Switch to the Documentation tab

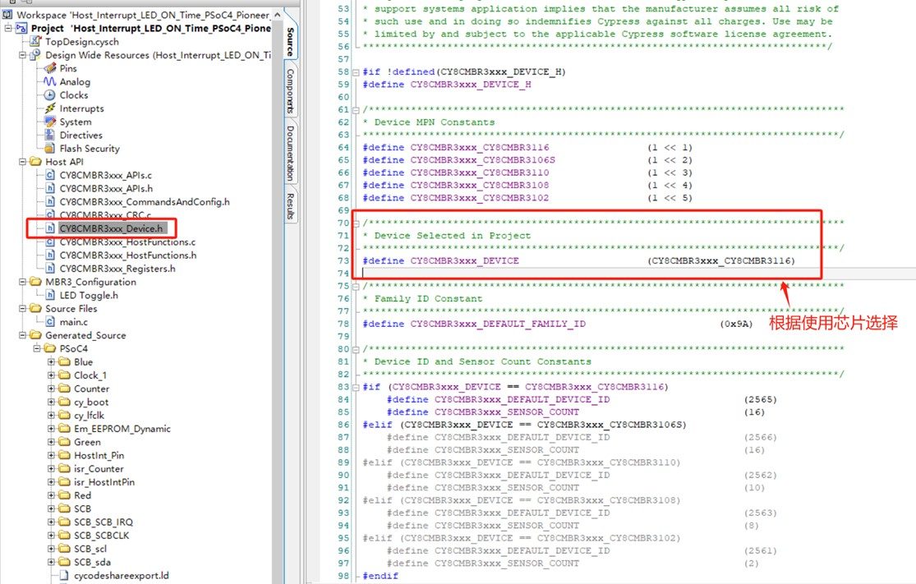[290, 153]
